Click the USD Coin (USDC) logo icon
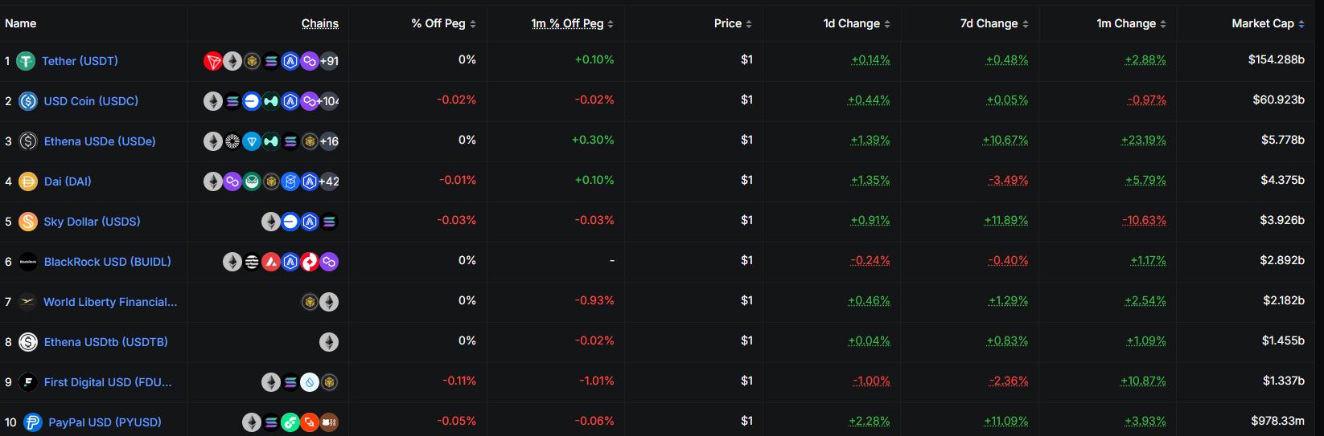 (28, 101)
